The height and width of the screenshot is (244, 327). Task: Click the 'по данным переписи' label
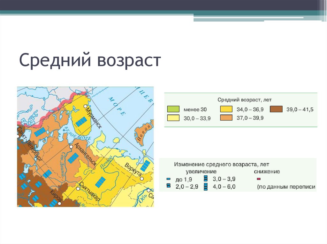coord(285,186)
